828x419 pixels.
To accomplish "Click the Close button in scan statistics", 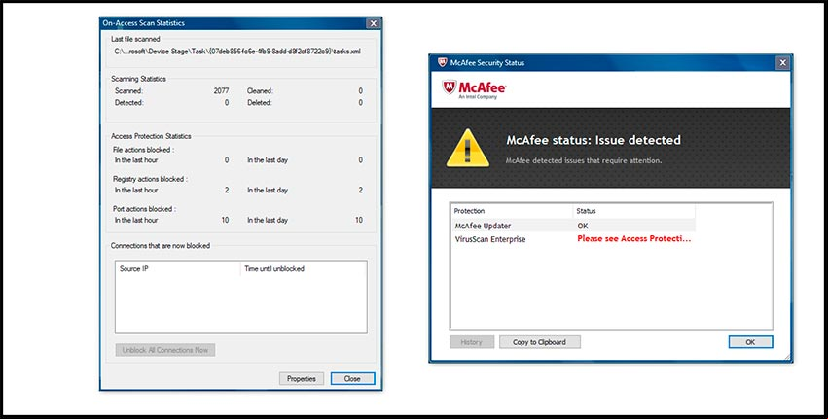I will click(x=352, y=378).
